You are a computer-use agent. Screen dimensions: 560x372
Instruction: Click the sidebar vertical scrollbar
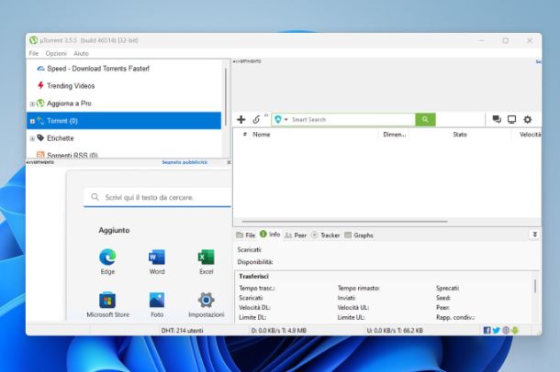click(226, 96)
